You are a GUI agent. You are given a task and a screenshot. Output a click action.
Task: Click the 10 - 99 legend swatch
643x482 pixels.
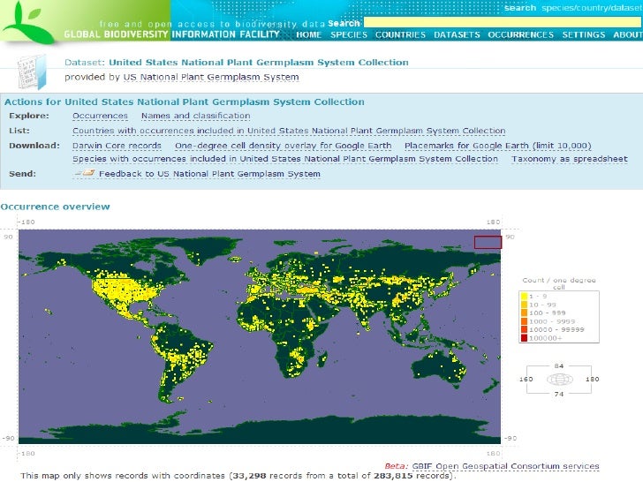[524, 305]
